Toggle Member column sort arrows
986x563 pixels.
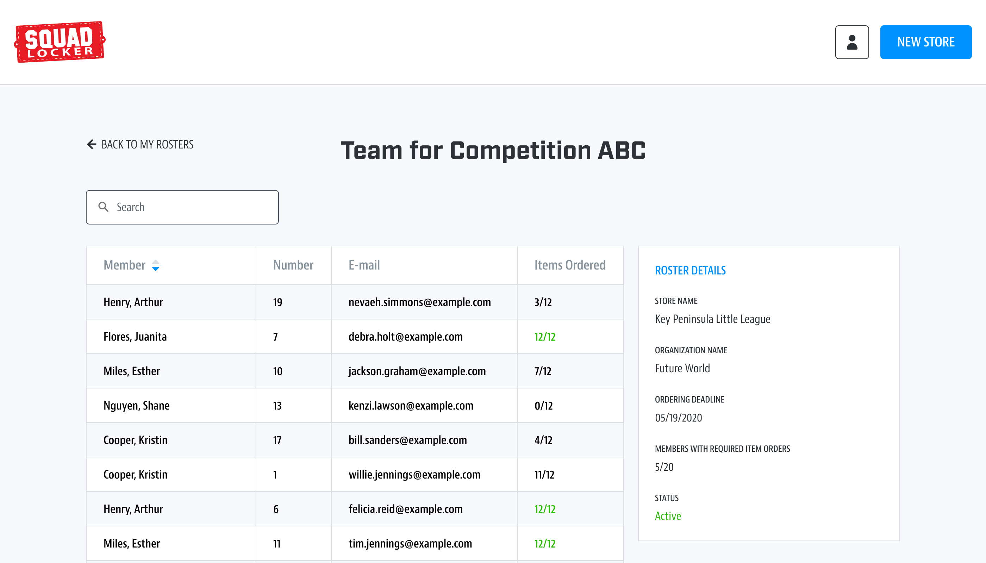tap(156, 265)
